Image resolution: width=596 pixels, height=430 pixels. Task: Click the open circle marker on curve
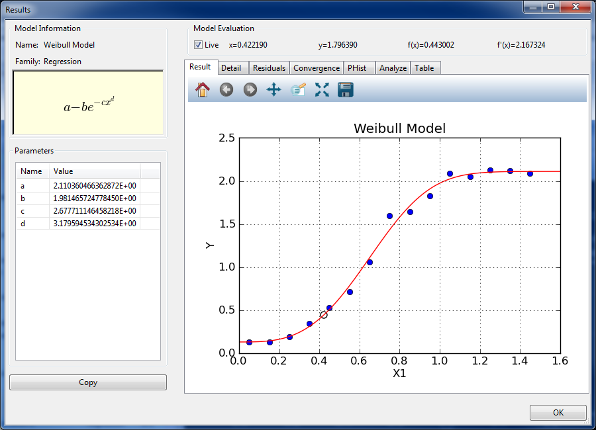pyautogui.click(x=323, y=315)
